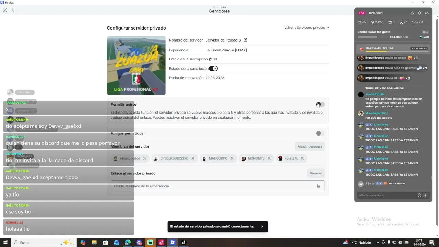
Task: View the 65 viewers count in LIVE panel
Action: [x=362, y=22]
